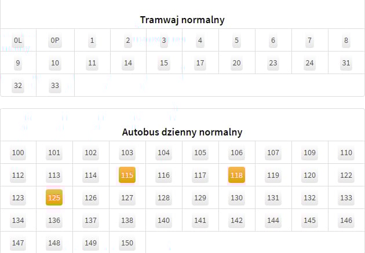Select tram line 0P
365x253 pixels.
click(55, 41)
